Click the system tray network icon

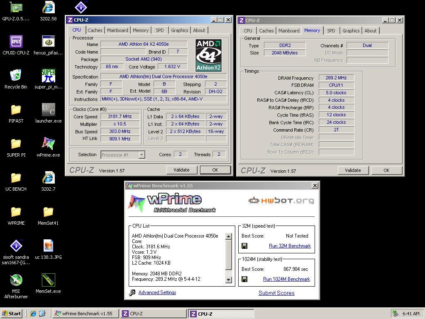(x=396, y=314)
